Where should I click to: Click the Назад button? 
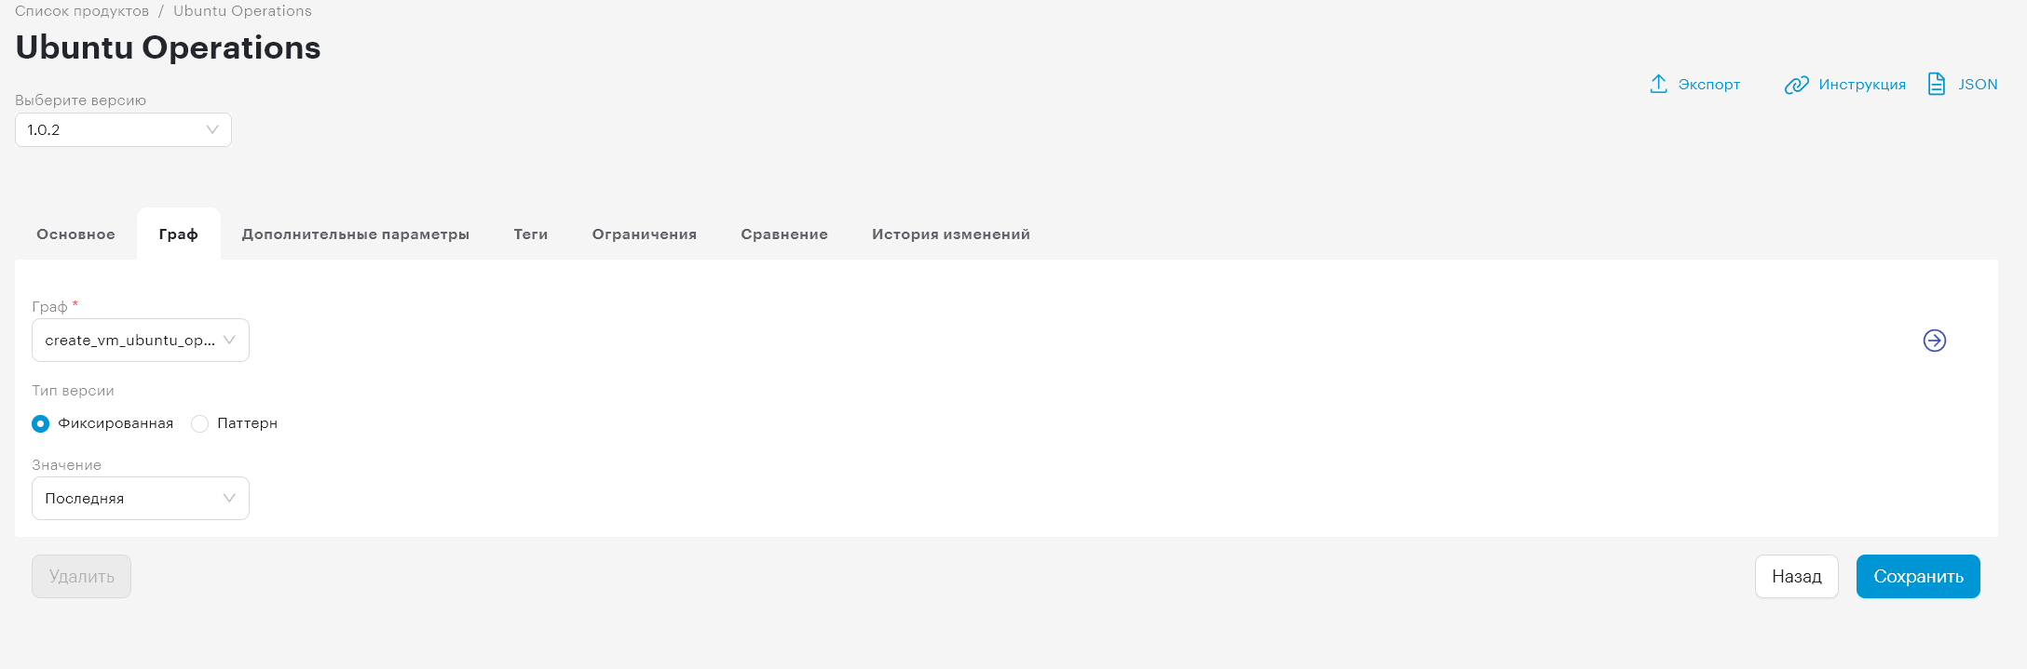coord(1797,577)
